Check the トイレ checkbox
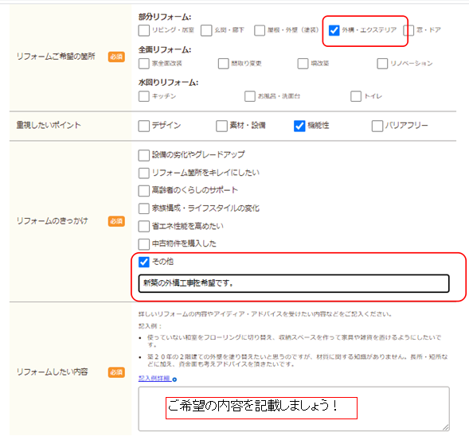The width and height of the screenshot is (469, 436). click(356, 96)
